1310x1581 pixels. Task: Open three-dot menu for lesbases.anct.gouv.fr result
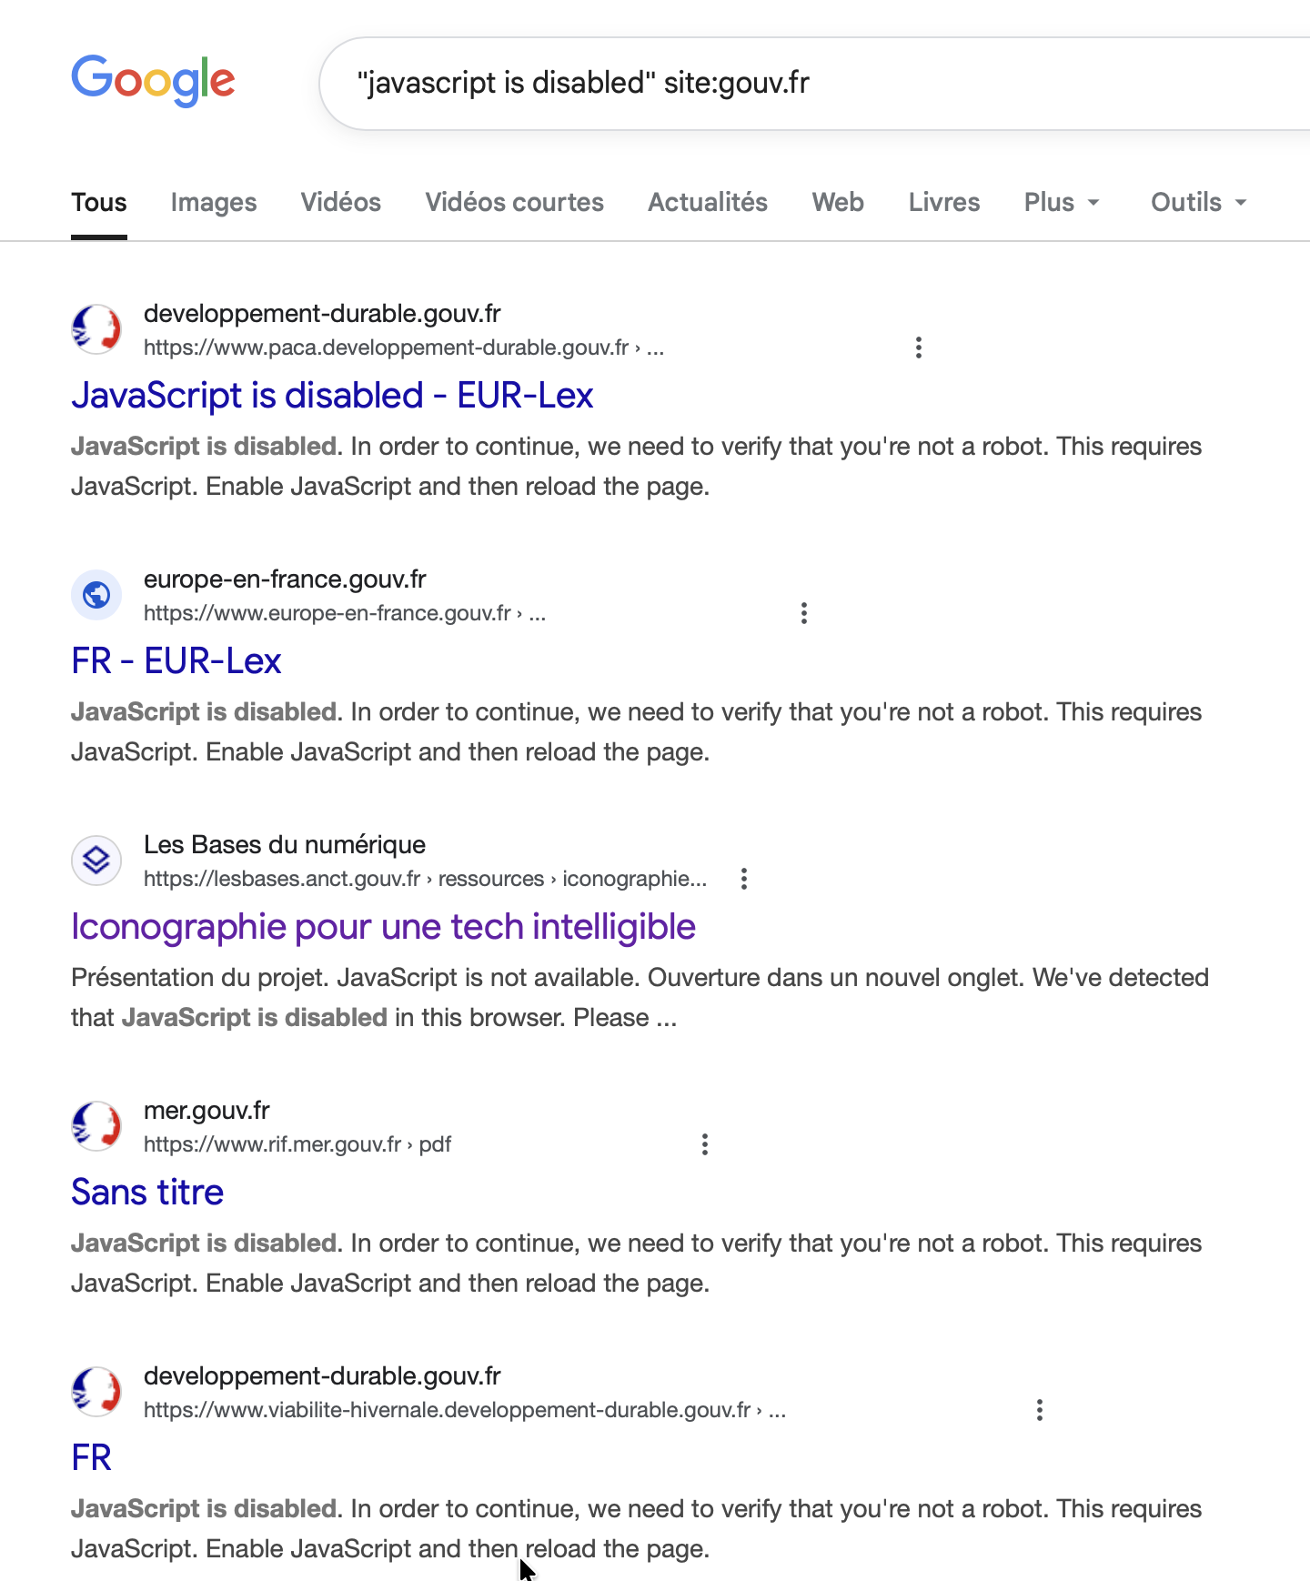click(x=744, y=879)
